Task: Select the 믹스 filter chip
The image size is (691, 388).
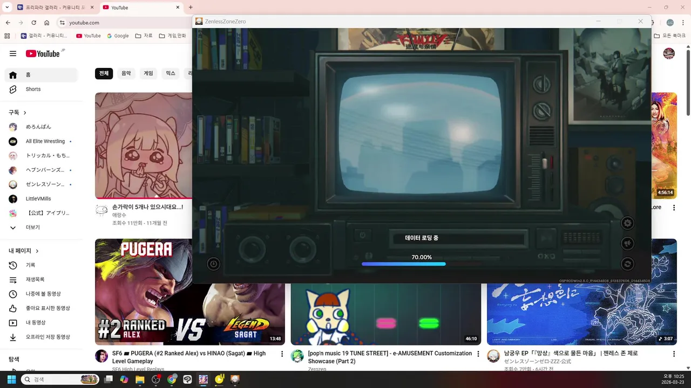Action: (171, 73)
